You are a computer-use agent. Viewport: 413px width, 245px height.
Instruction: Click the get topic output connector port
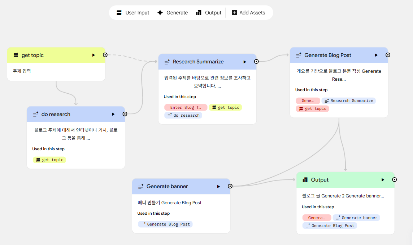pos(105,55)
